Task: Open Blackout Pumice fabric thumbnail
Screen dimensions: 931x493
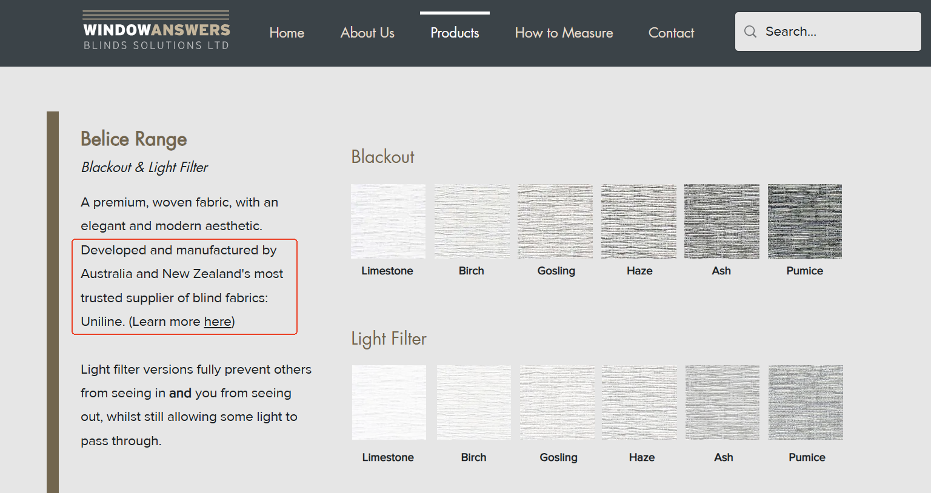Action: [805, 221]
